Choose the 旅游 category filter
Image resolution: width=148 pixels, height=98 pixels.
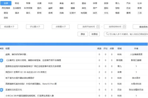(106, 3)
